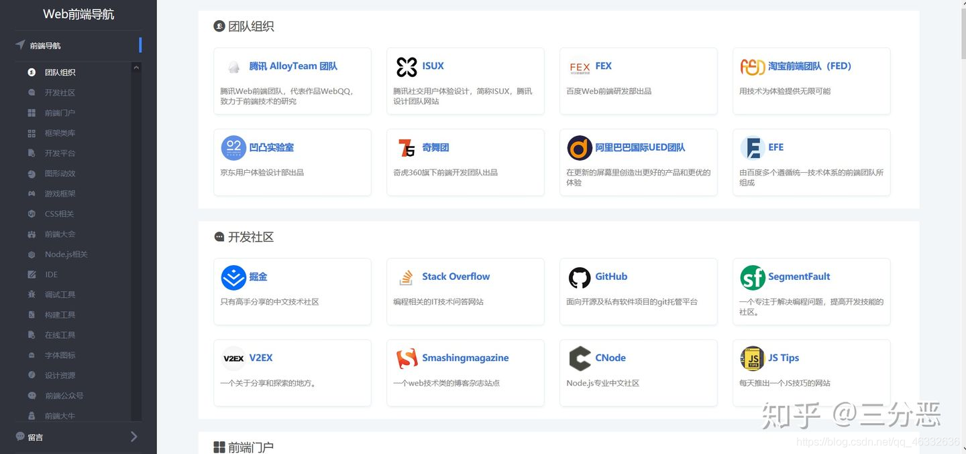Viewport: 966px width, 454px height.
Task: Click the JS Tips logo icon
Action: 753,358
